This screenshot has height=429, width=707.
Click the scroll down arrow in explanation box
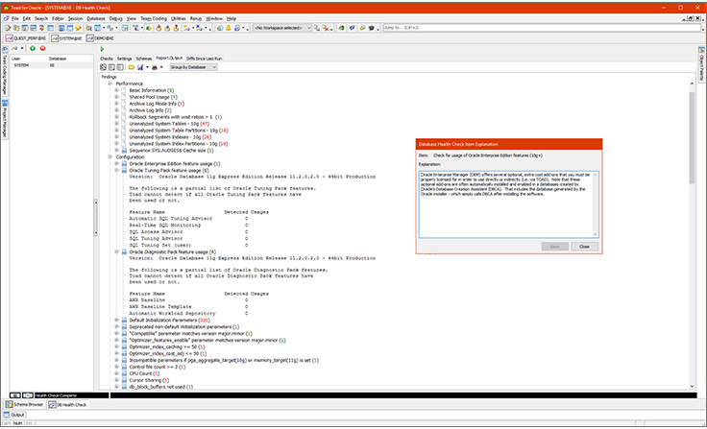[596, 234]
